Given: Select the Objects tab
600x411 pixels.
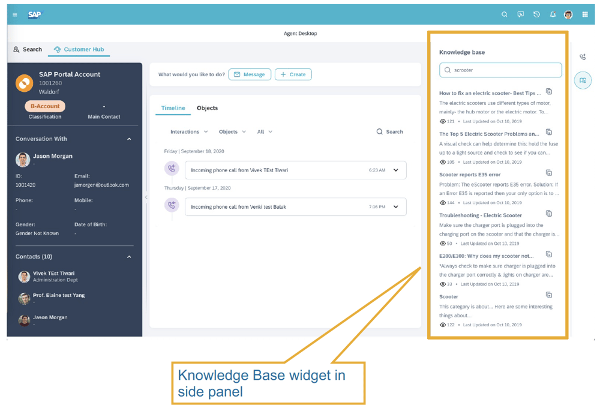Looking at the screenshot, I should (x=207, y=108).
